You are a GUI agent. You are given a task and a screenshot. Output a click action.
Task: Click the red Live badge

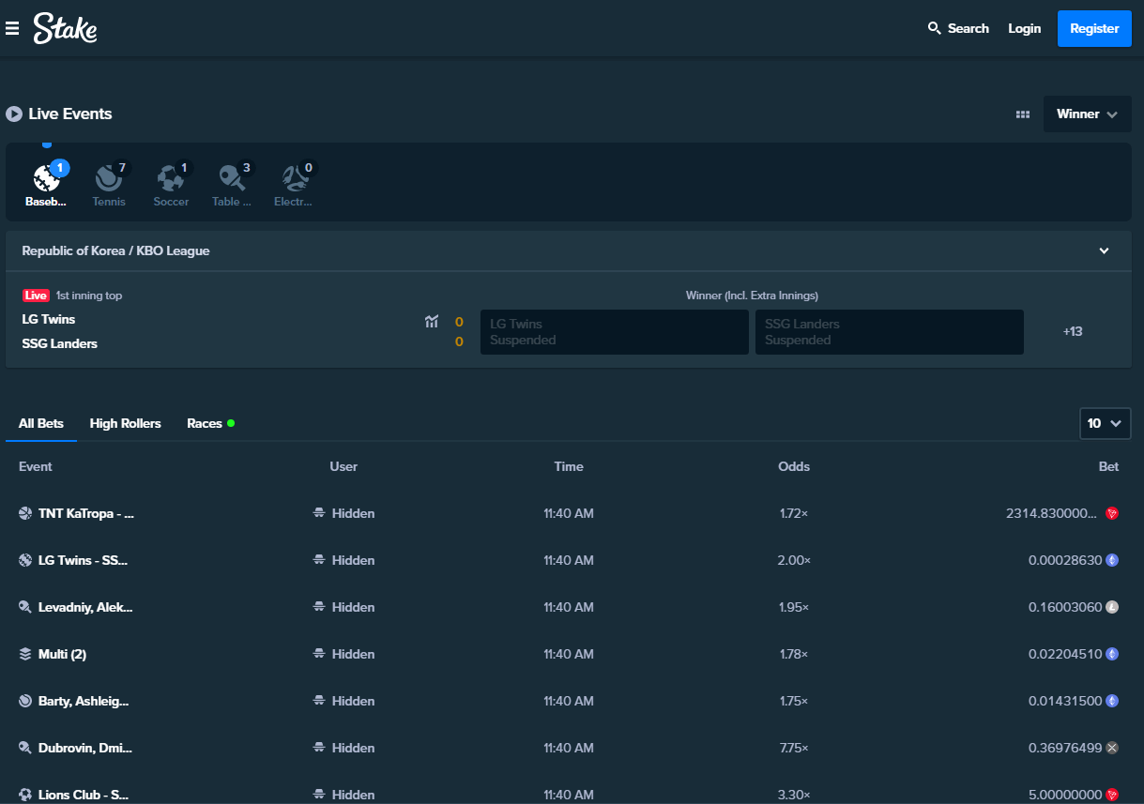pos(36,296)
